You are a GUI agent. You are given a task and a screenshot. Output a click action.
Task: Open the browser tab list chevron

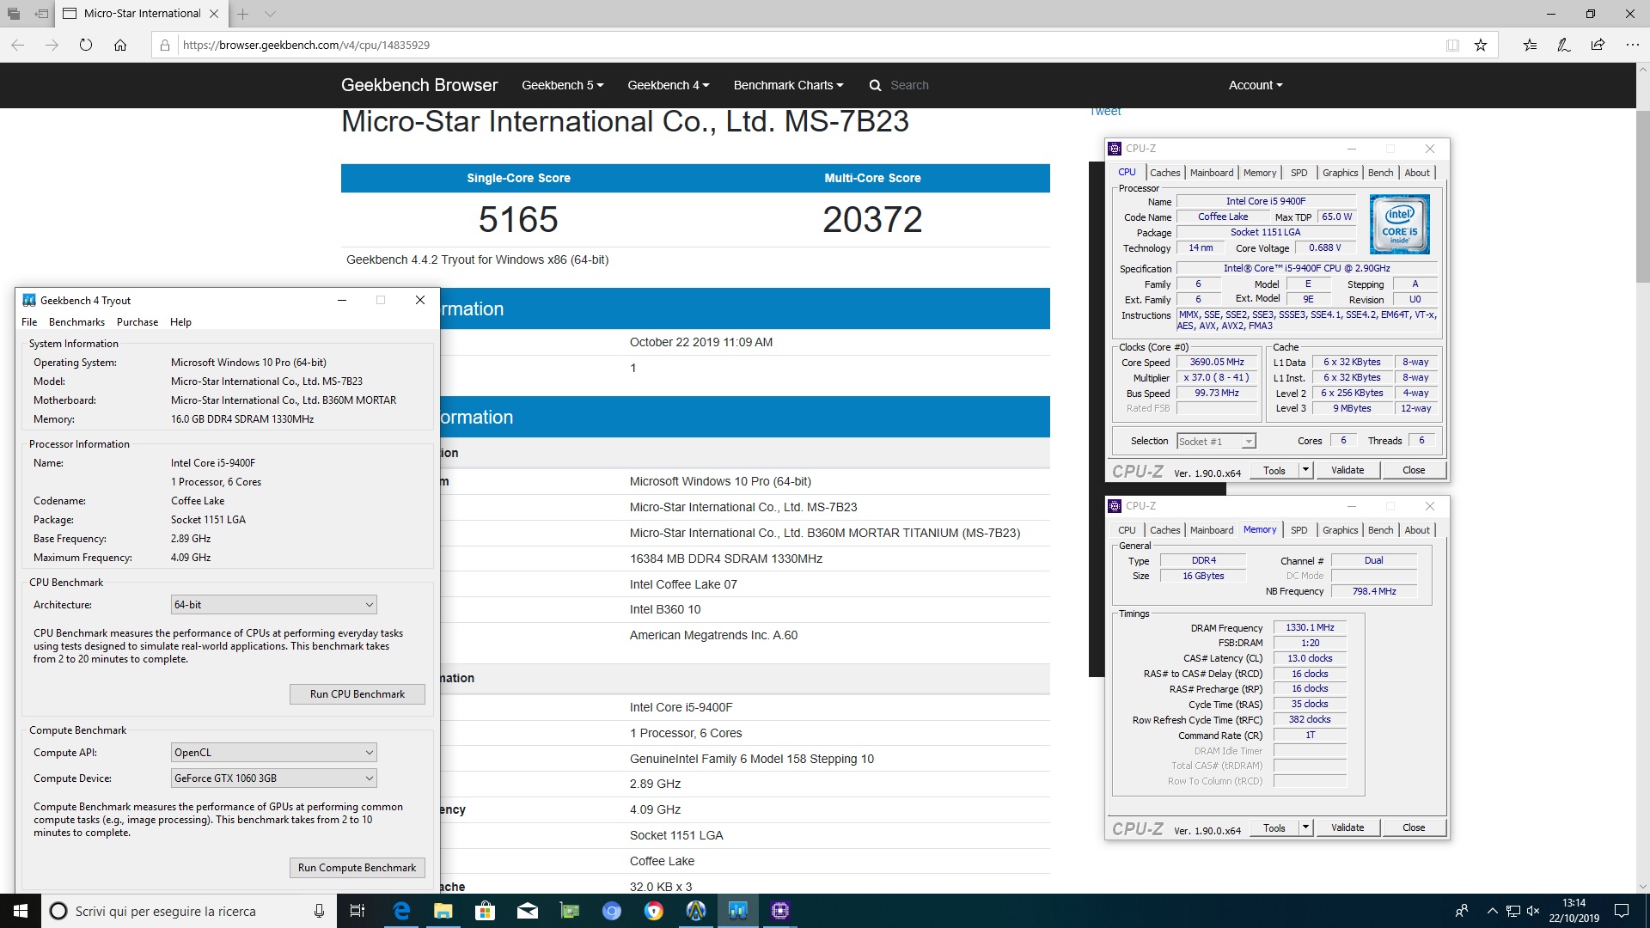point(270,14)
